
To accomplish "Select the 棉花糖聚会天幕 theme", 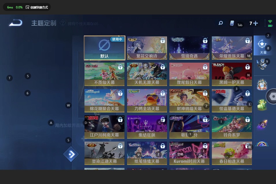I will click(x=104, y=100).
